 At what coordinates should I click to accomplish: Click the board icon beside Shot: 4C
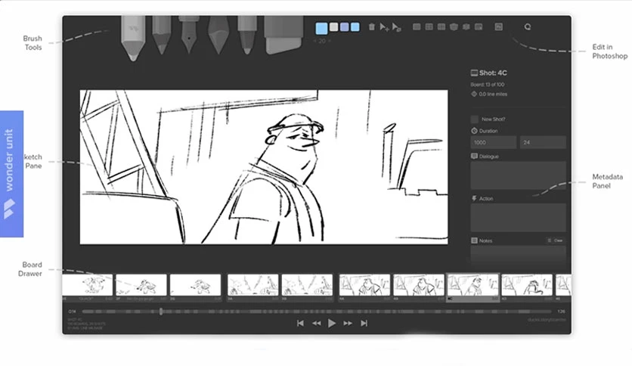click(x=474, y=73)
